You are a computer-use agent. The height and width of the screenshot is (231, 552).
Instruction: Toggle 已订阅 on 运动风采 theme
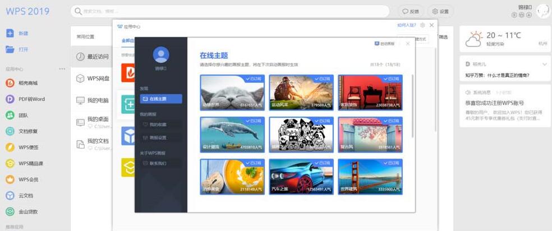[322, 78]
